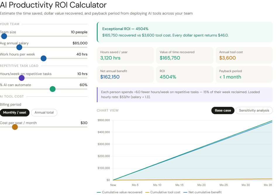Click the Avg annual salary slider handle
The height and width of the screenshot is (195, 276).
click(19, 47)
